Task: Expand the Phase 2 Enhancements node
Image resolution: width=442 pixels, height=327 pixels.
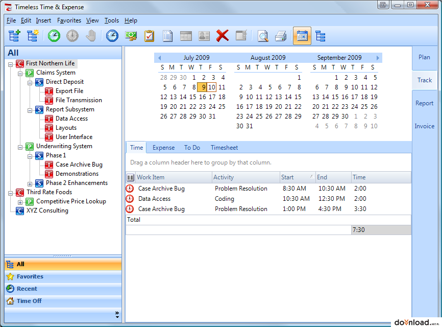Action: 30,184
